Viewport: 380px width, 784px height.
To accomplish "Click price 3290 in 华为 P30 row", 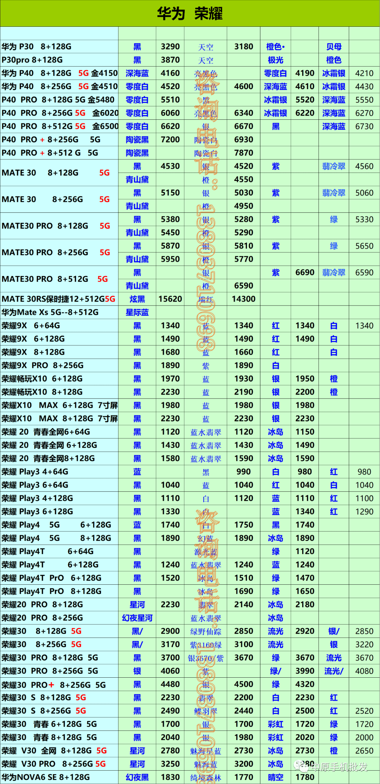I will [x=170, y=47].
